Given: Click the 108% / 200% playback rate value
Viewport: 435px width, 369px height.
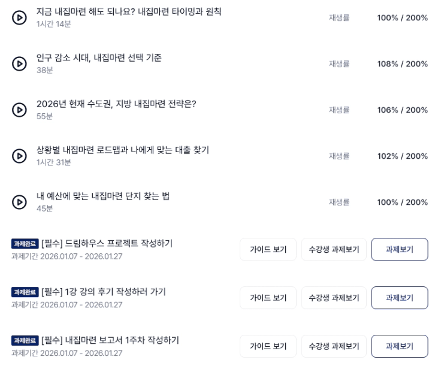Looking at the screenshot, I should tap(402, 64).
